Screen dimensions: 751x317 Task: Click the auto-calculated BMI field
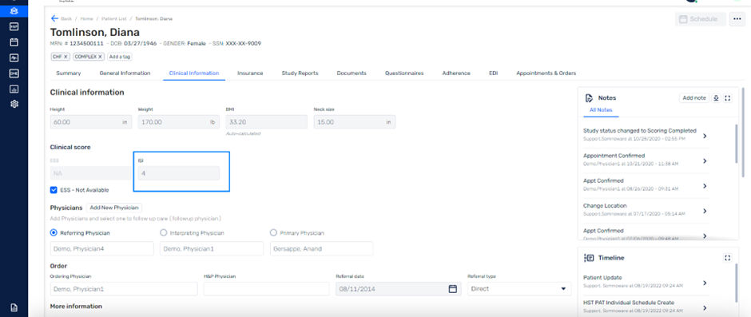coord(266,122)
